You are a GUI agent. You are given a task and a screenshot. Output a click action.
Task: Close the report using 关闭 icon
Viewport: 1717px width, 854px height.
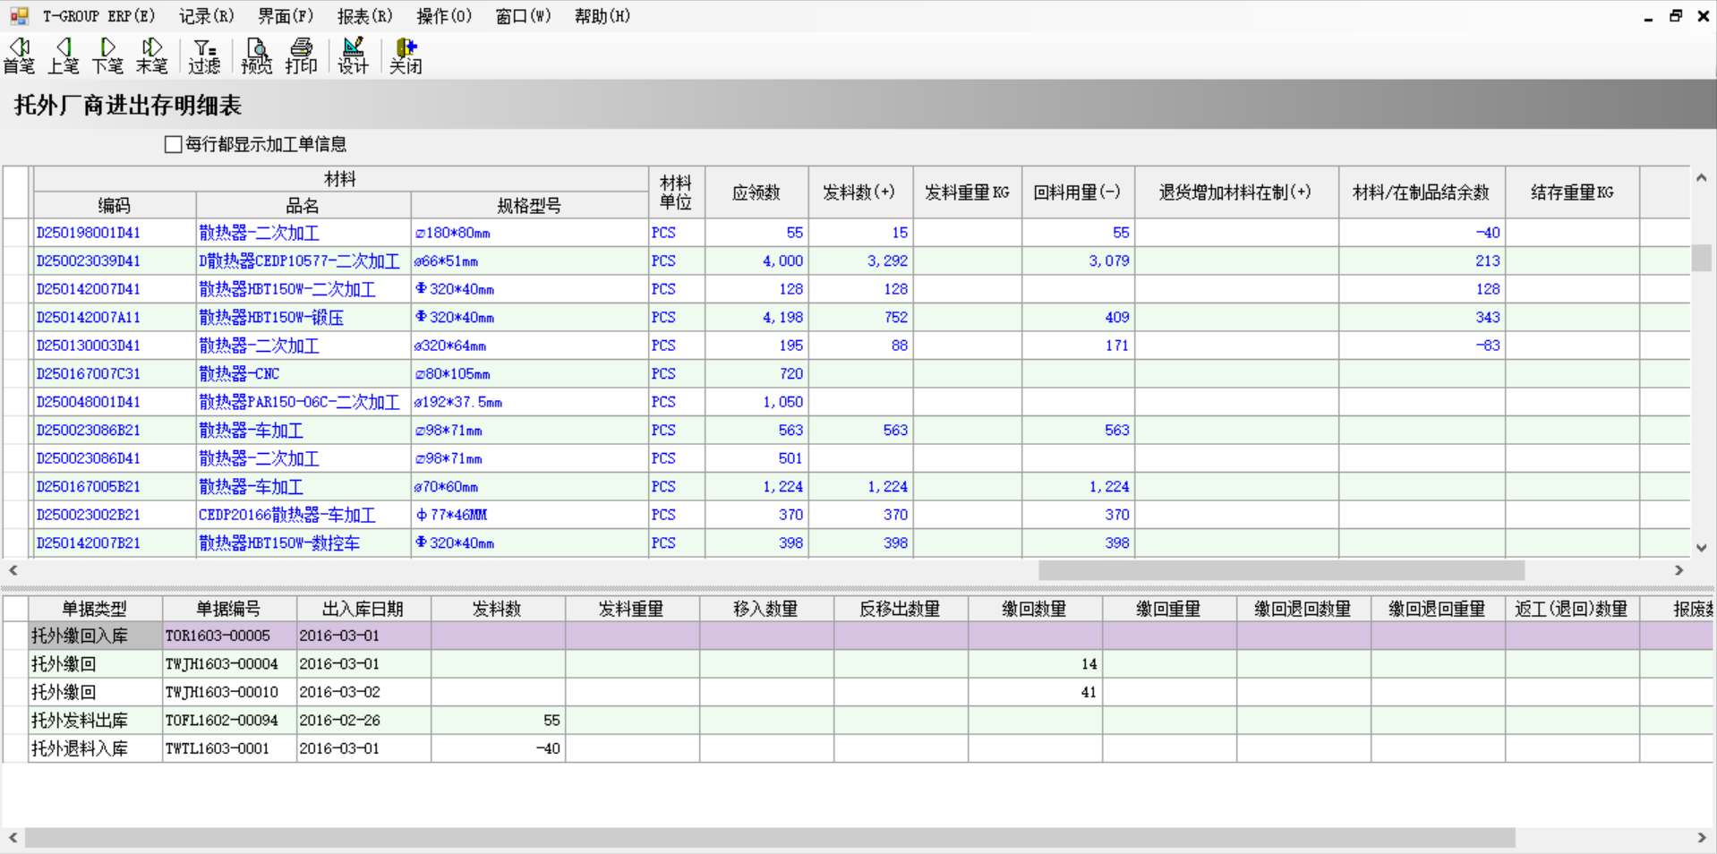click(x=406, y=56)
